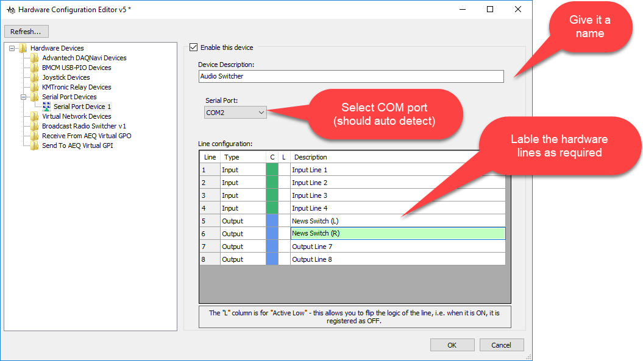Screen dimensions: 643x361
Task: Click the Send To AEQ Virtual GPI folder icon
Action: pyautogui.click(x=35, y=145)
